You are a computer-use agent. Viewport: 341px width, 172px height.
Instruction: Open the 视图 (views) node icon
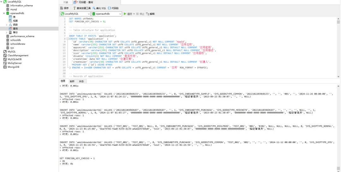click(x=10, y=21)
